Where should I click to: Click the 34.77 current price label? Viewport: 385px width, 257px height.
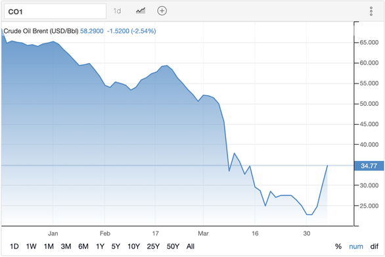369,166
